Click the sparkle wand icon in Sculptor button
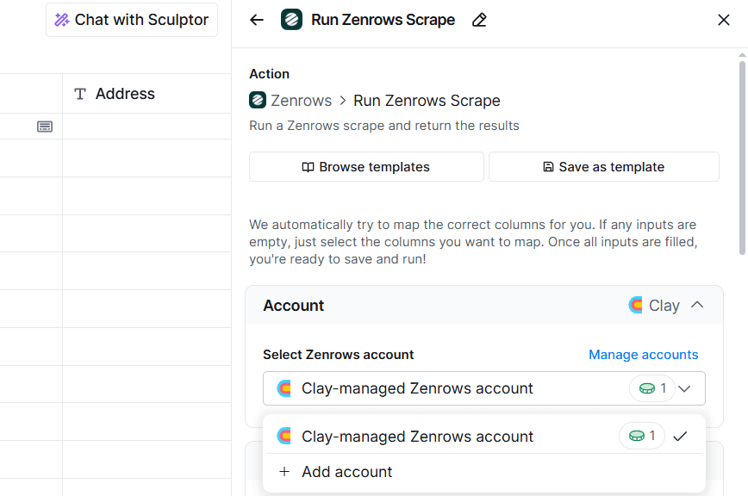748x496 pixels. click(61, 20)
